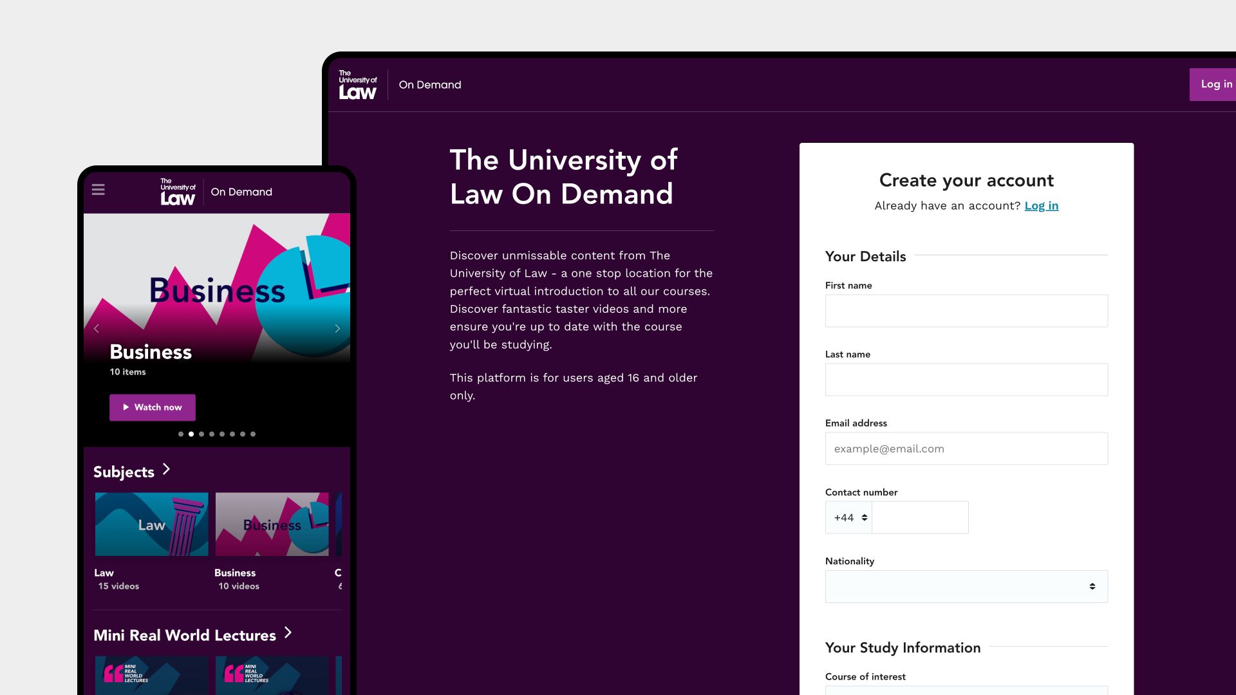
Task: Focus the First name input field
Action: (x=966, y=311)
